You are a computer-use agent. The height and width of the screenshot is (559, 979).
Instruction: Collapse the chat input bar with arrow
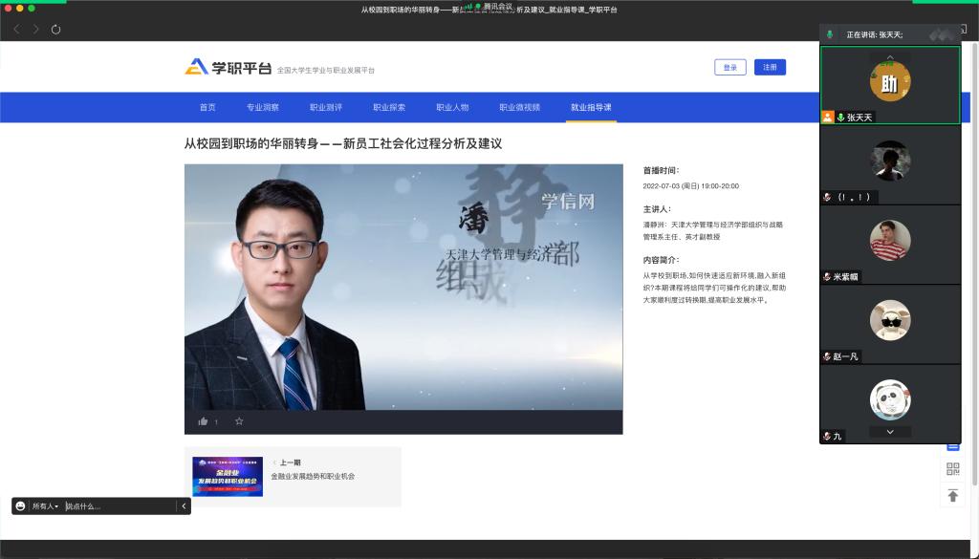point(183,505)
